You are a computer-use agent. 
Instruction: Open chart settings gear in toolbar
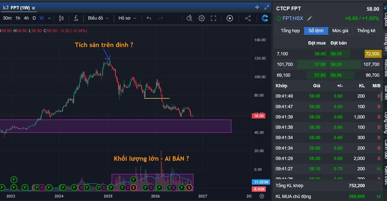pos(201,18)
